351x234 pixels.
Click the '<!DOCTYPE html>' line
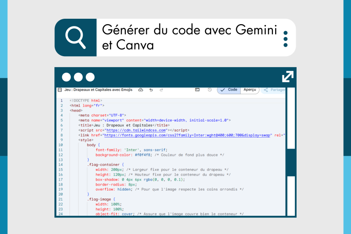[86, 101]
